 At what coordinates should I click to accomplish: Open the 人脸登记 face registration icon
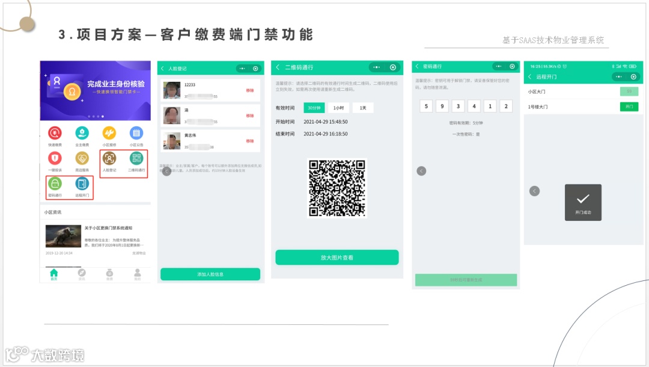109,158
